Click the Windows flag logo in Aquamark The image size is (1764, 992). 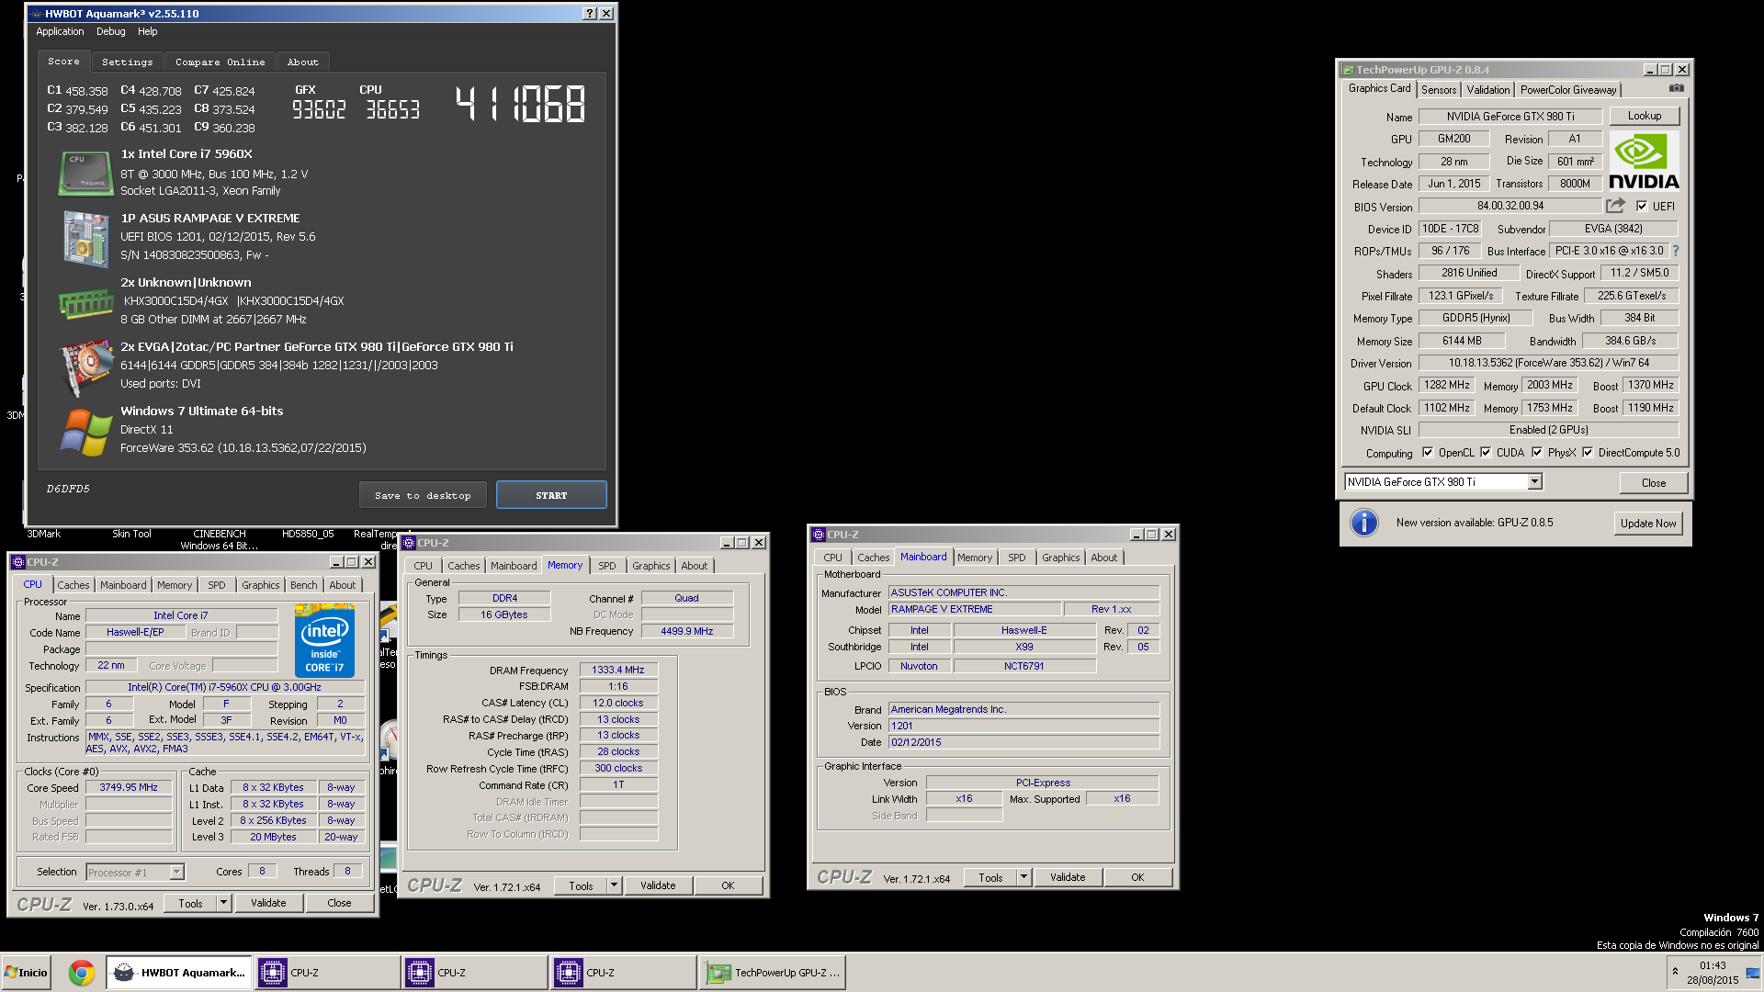85,432
